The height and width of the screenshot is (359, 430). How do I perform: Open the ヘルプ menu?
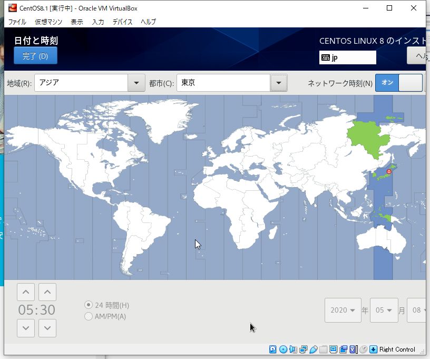click(x=149, y=22)
